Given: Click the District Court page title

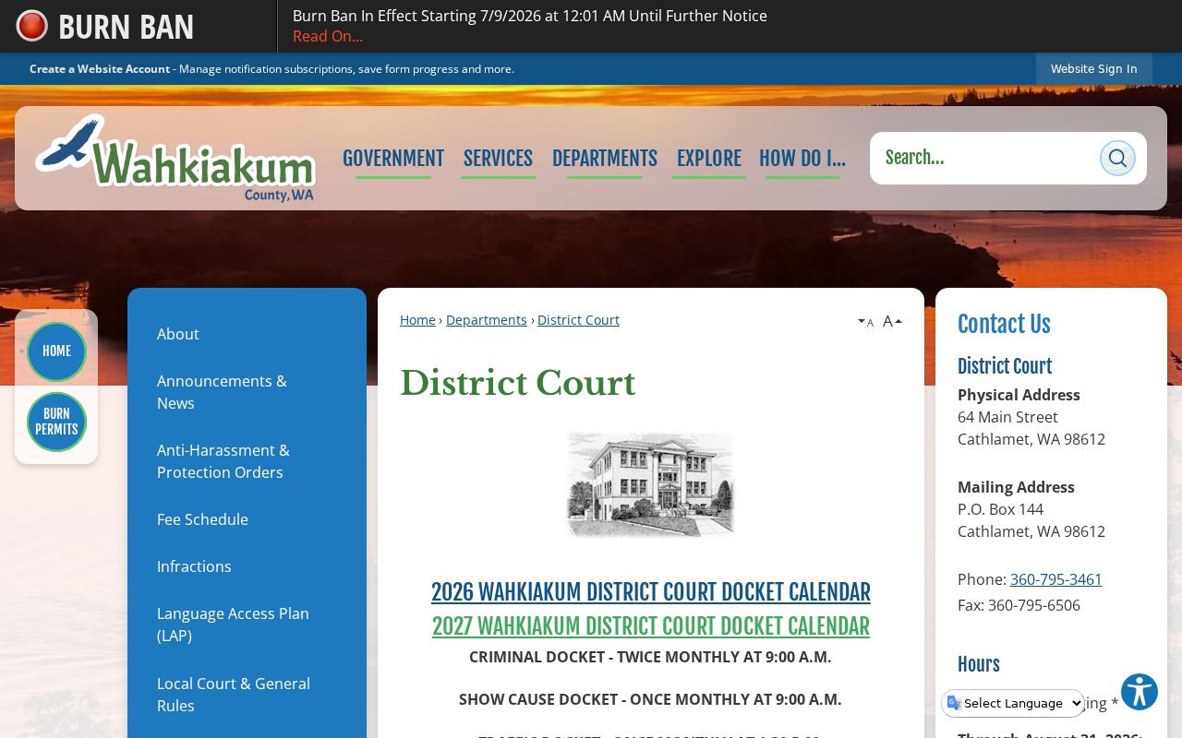Looking at the screenshot, I should pos(518,384).
